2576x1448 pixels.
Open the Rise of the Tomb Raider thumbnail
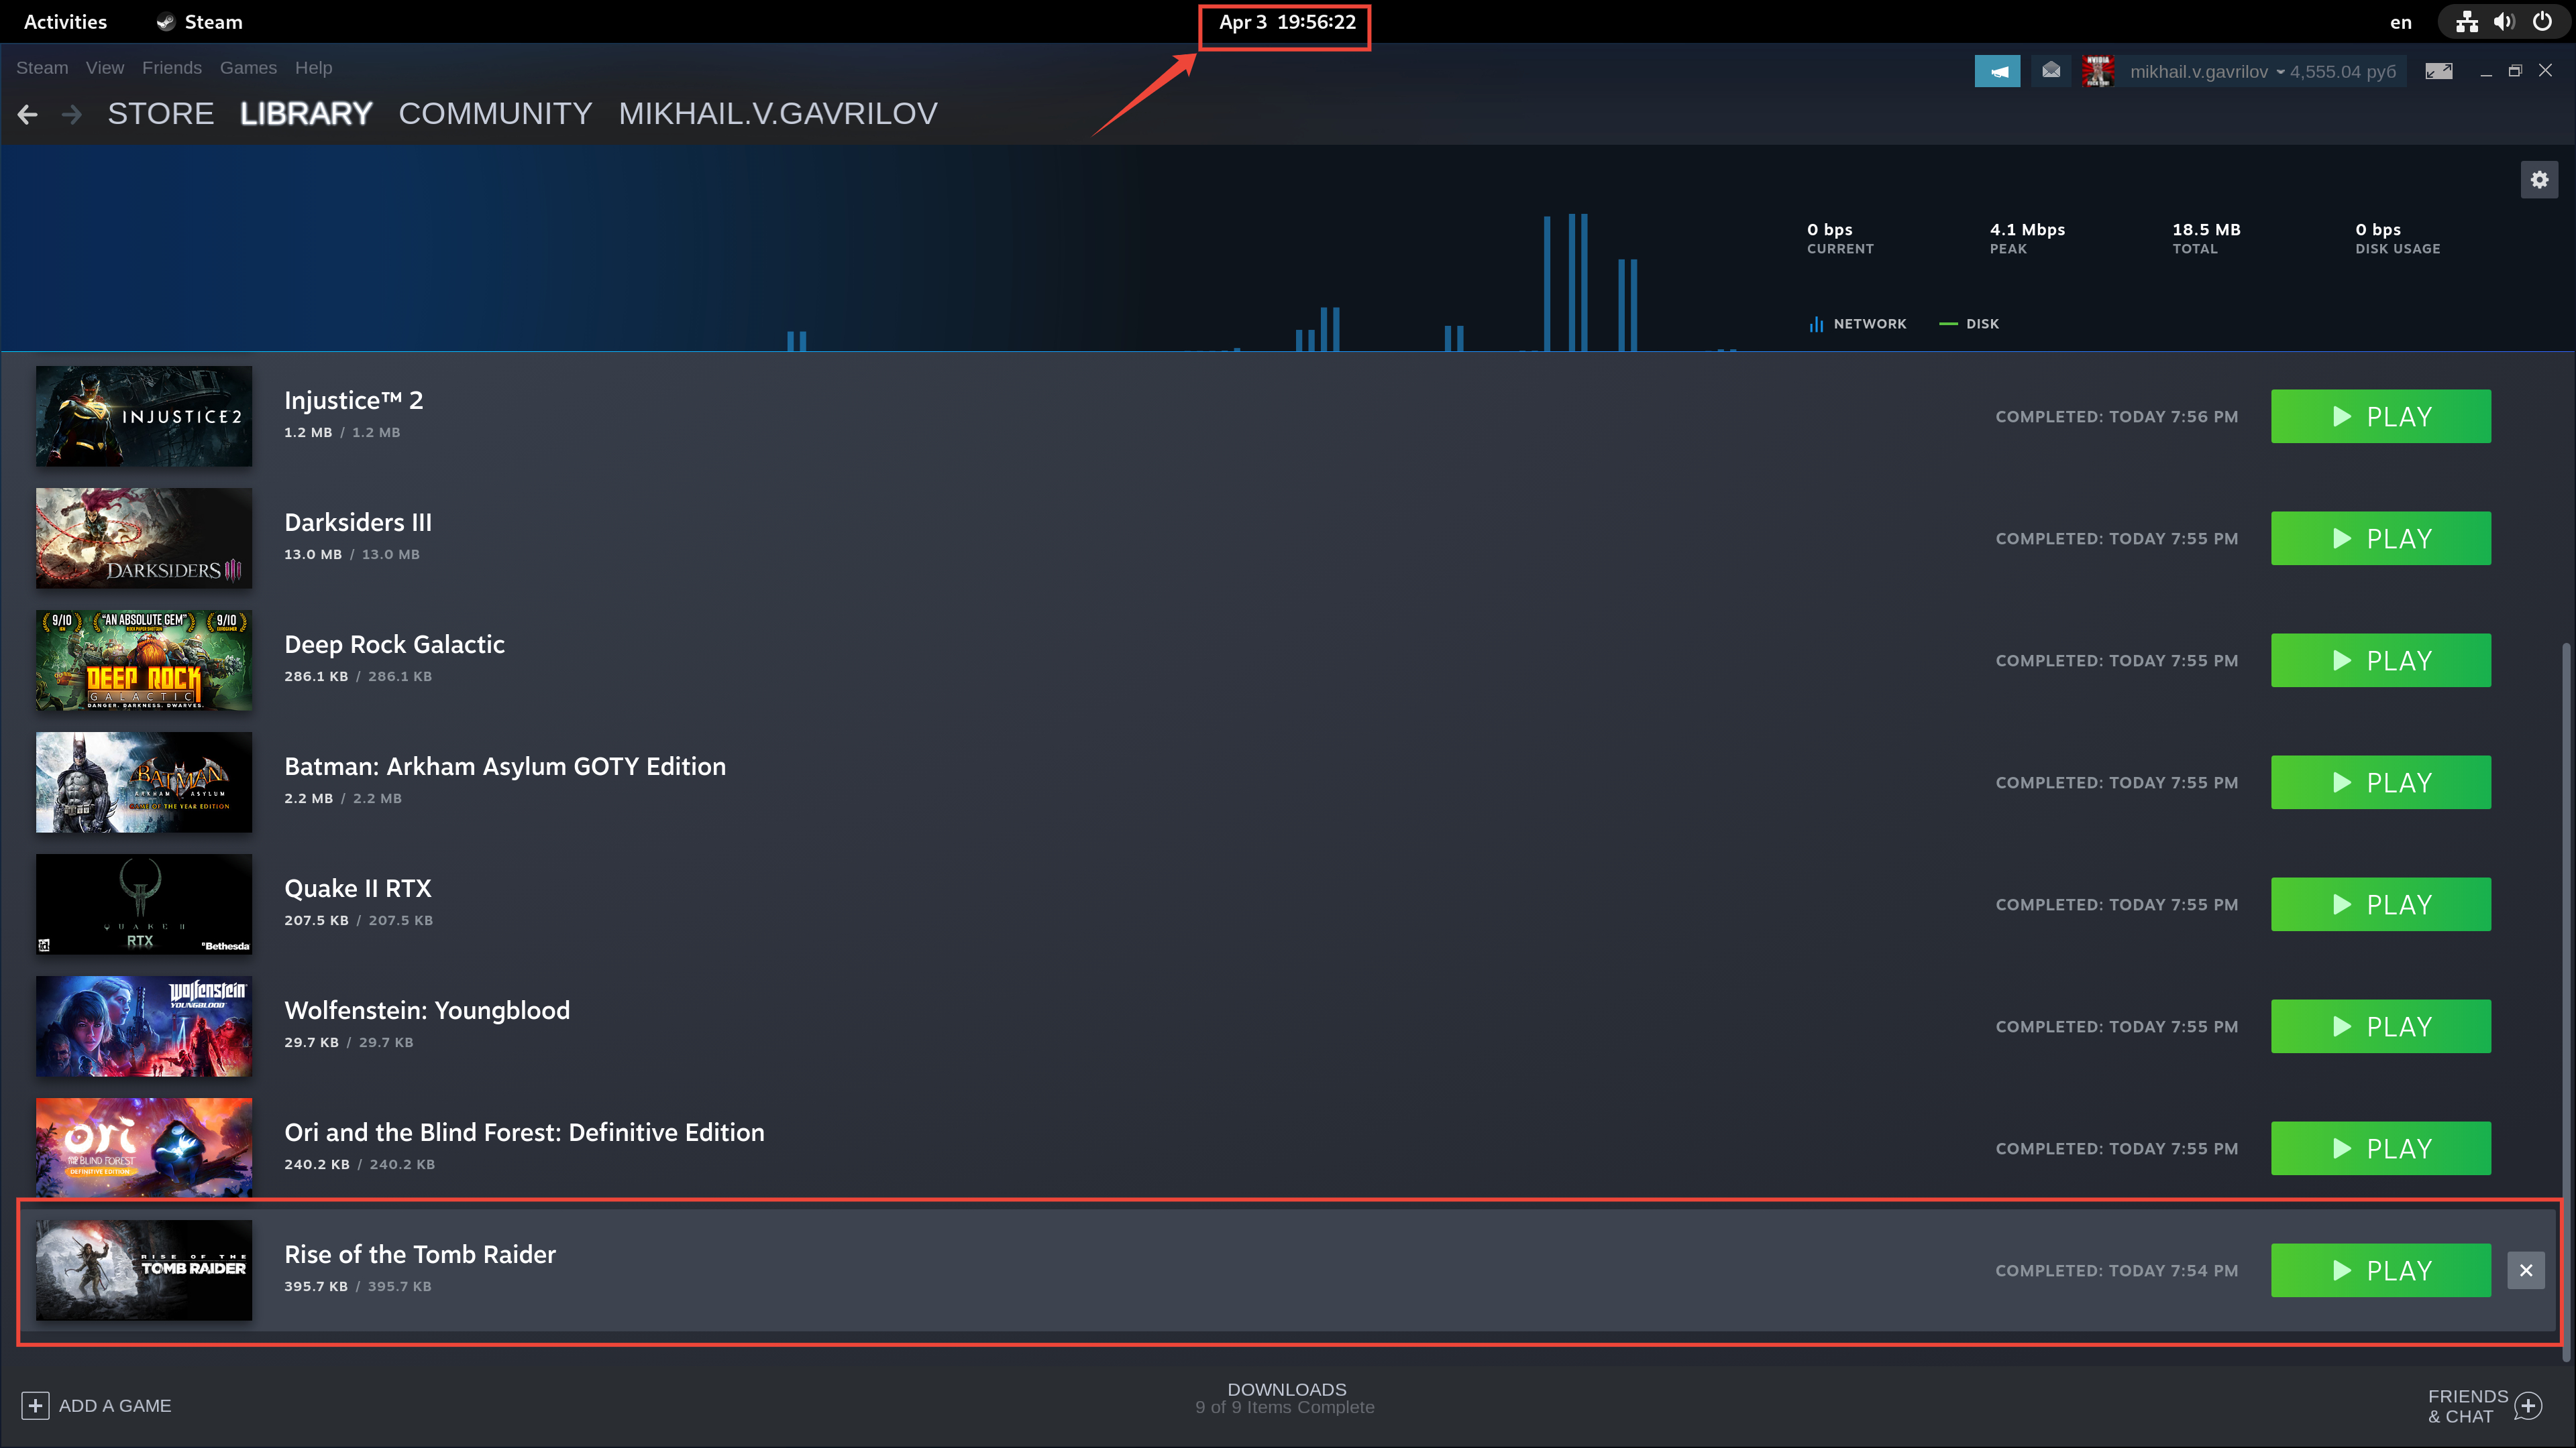pyautogui.click(x=144, y=1270)
